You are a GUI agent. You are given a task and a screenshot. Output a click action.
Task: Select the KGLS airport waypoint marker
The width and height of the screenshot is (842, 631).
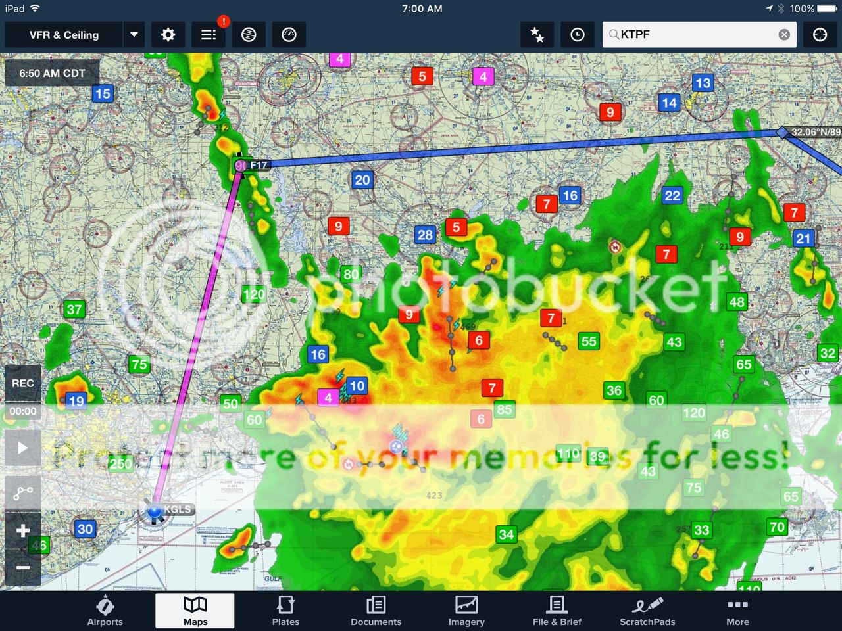(155, 511)
